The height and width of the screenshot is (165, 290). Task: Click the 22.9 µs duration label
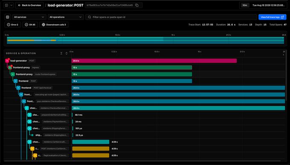point(79,135)
